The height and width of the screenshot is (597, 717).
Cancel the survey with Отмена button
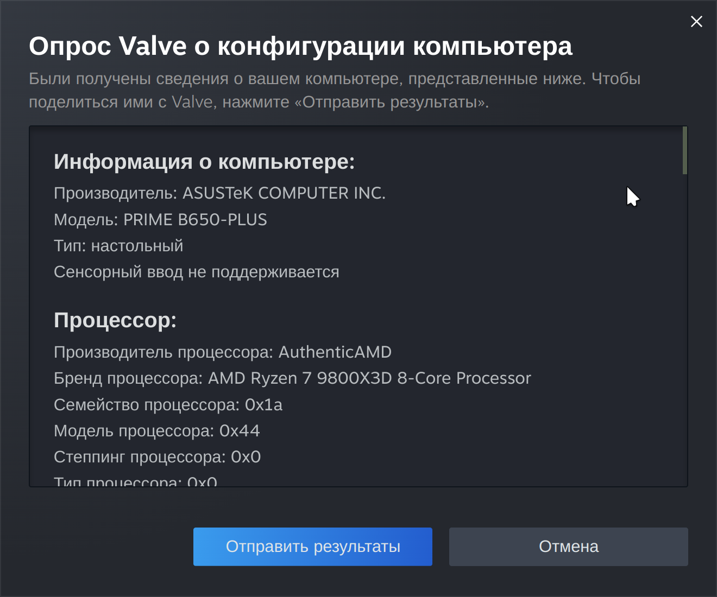tap(569, 547)
